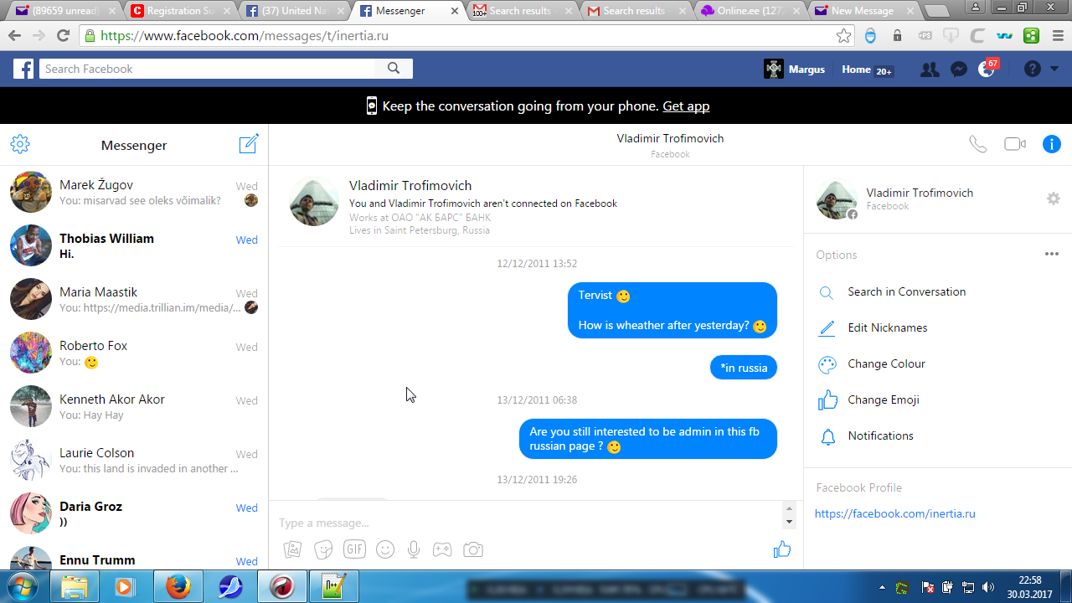Launch Firefox from the taskbar
The image size is (1072, 603).
pyautogui.click(x=178, y=586)
